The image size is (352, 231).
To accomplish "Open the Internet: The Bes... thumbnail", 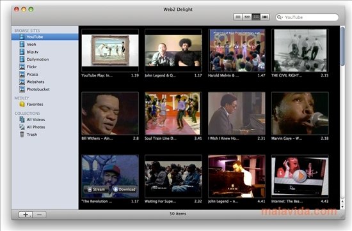I will (300, 176).
